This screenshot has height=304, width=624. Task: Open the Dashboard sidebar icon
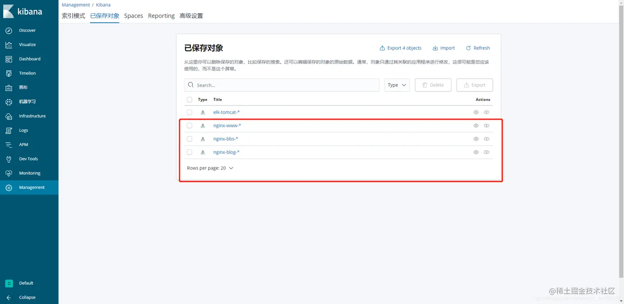click(x=9, y=59)
